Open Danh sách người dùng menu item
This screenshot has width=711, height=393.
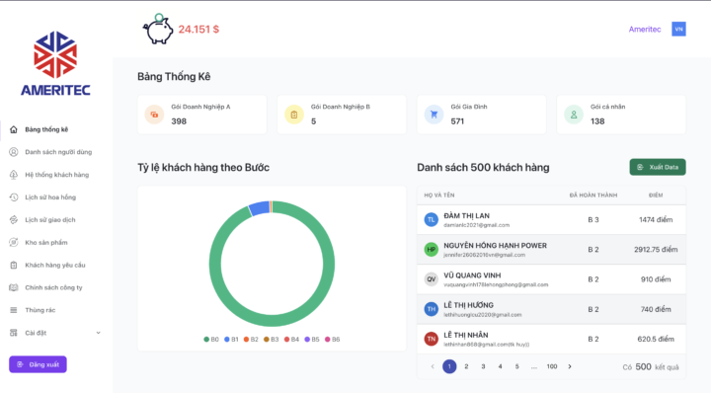tap(58, 152)
